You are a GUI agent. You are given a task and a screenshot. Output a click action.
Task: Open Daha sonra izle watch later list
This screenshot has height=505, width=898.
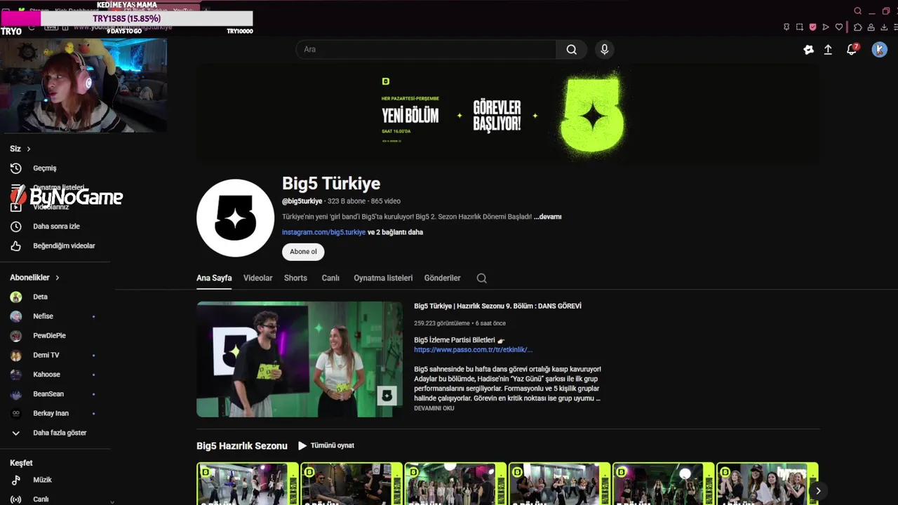pos(56,227)
